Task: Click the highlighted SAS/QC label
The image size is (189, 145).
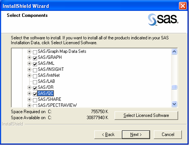Action: [x=46, y=93]
